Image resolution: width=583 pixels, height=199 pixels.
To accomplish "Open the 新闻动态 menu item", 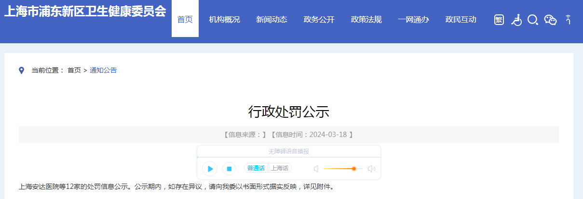I will [x=271, y=20].
